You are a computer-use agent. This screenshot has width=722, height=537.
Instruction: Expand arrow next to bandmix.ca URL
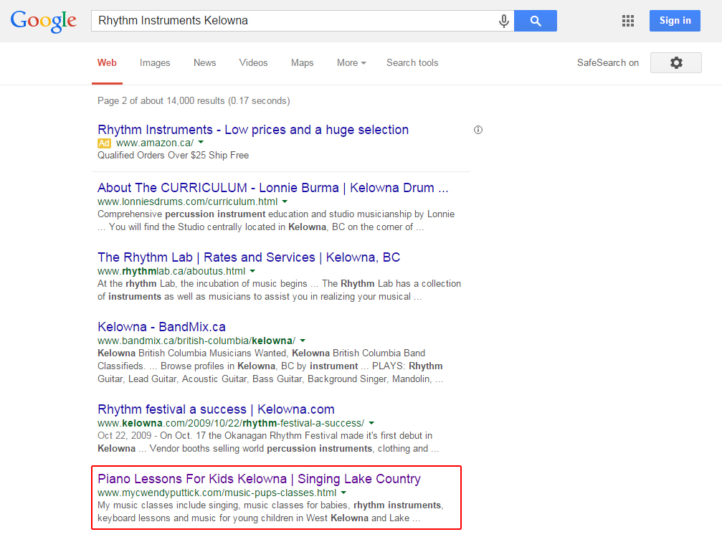[x=303, y=341]
